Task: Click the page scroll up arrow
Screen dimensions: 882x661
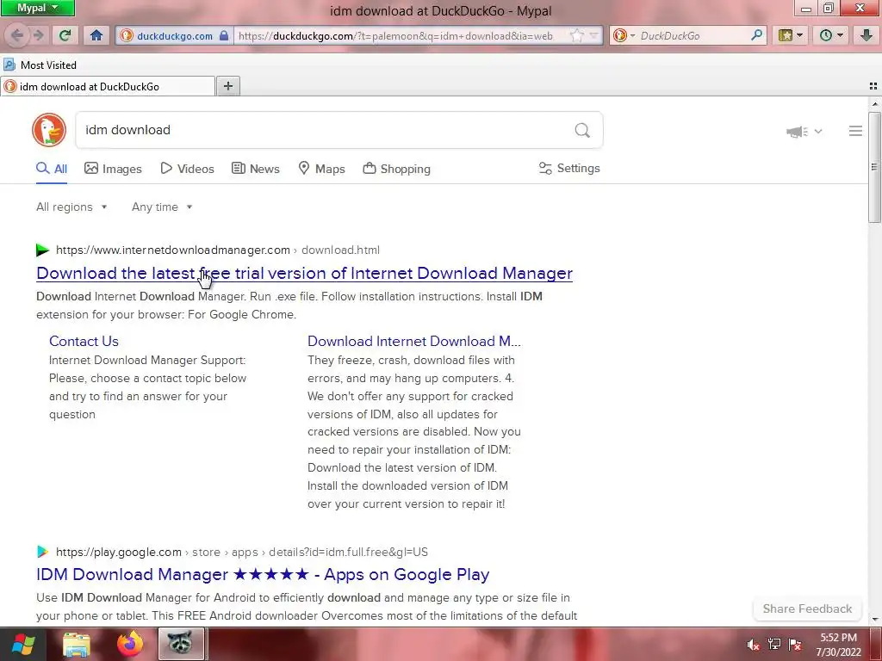Action: [875, 104]
